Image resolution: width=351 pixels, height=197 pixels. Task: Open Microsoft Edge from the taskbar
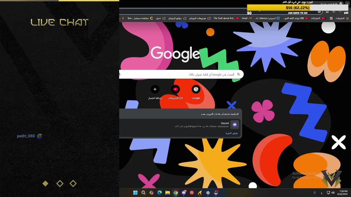[160, 193]
